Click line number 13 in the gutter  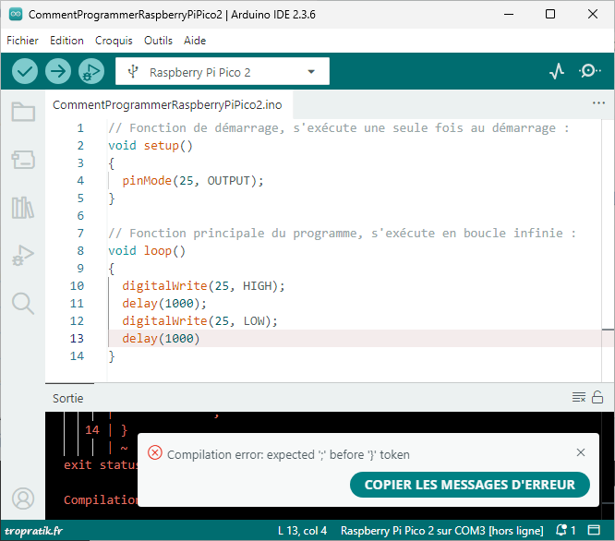[x=77, y=338]
